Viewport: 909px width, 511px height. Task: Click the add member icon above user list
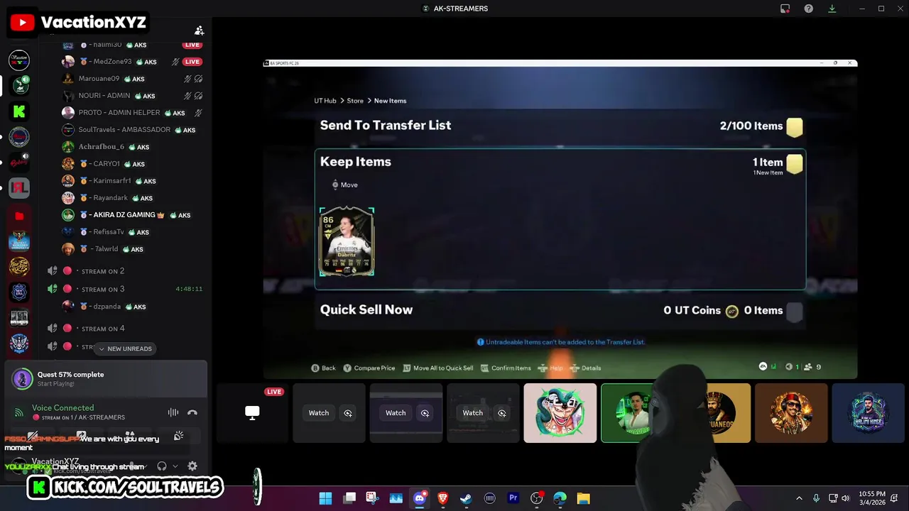point(200,31)
